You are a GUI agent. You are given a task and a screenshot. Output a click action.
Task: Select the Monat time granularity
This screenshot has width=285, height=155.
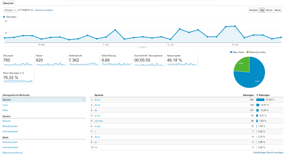[278, 10]
